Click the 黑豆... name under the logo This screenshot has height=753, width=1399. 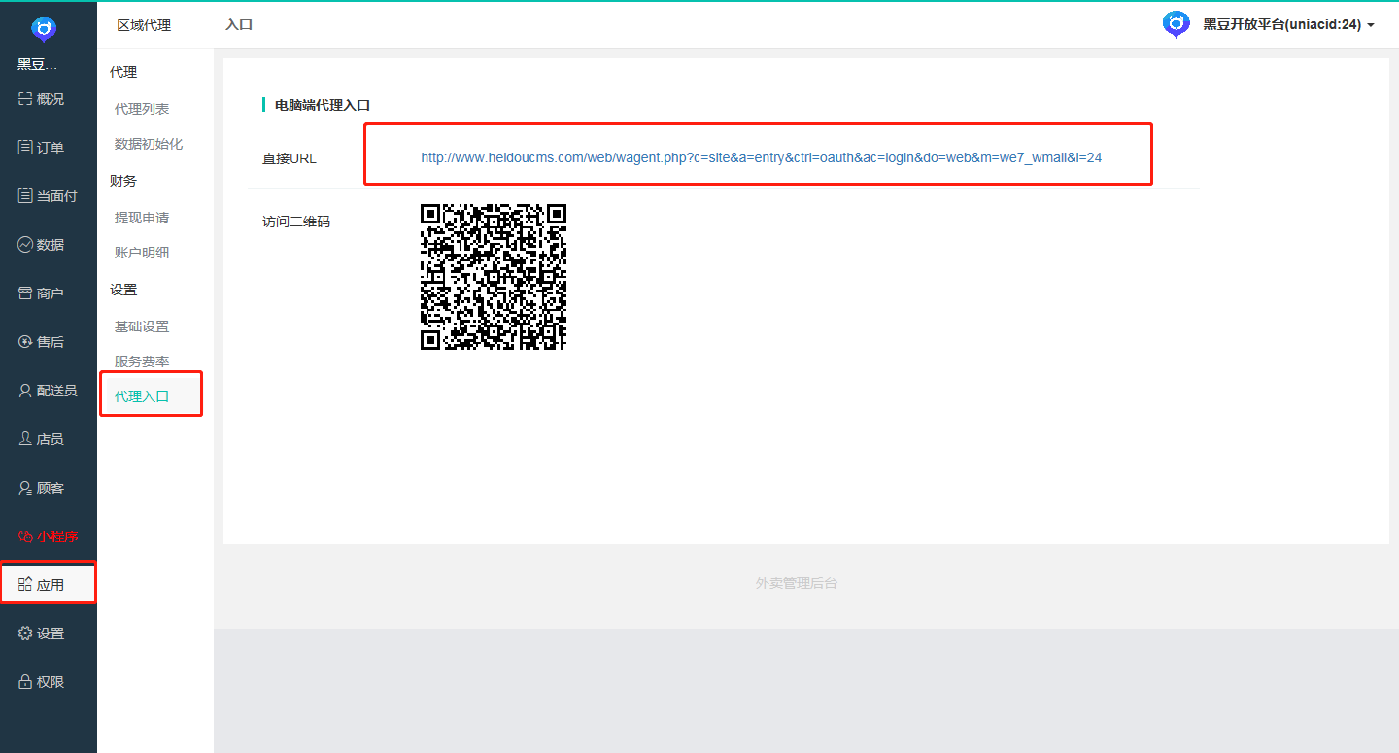(x=38, y=65)
